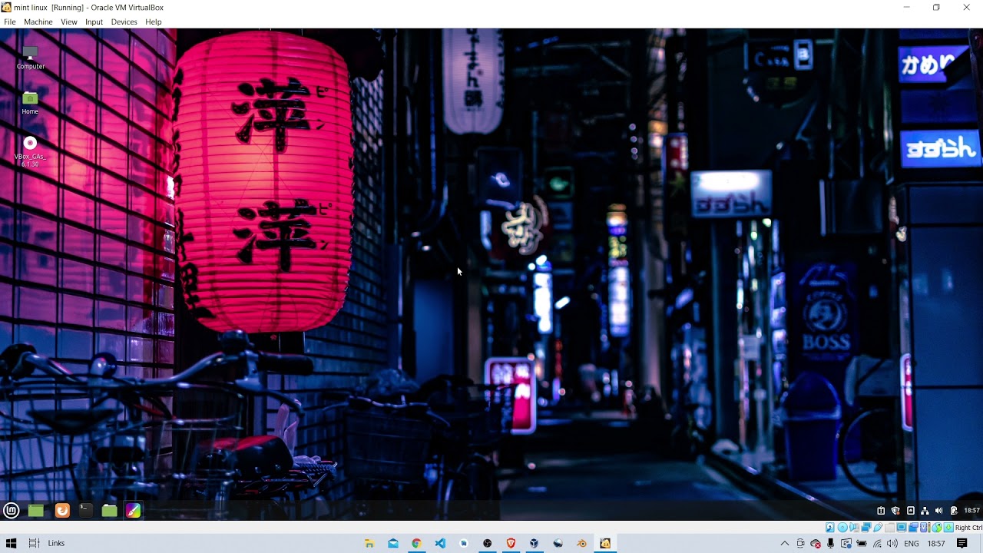Click the VirtualBox USB devices indicator
The width and height of the screenshot is (983, 553).
(878, 528)
